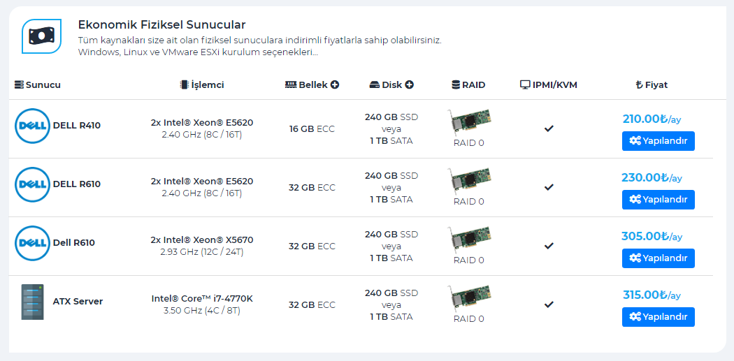Click the 230.00 price
The image size is (734, 361).
(652, 177)
